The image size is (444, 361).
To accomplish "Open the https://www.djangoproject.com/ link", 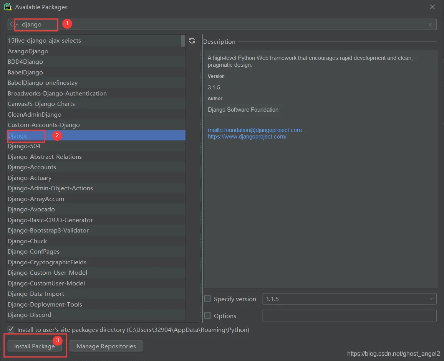I will [247, 136].
